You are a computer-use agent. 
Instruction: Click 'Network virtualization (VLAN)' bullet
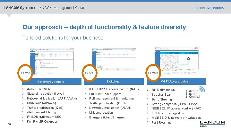110,108
